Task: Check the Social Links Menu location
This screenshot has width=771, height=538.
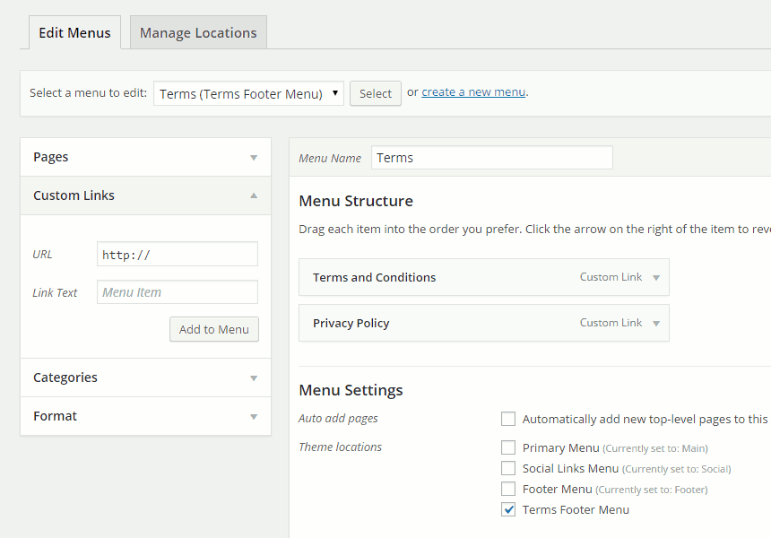Action: point(508,468)
